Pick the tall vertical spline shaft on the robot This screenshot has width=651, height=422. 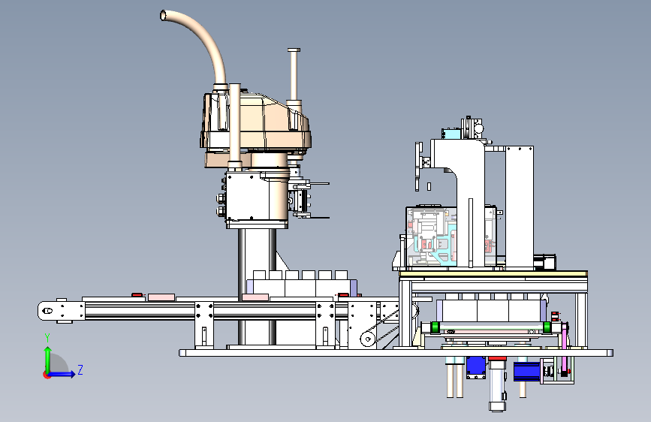pyautogui.click(x=294, y=75)
